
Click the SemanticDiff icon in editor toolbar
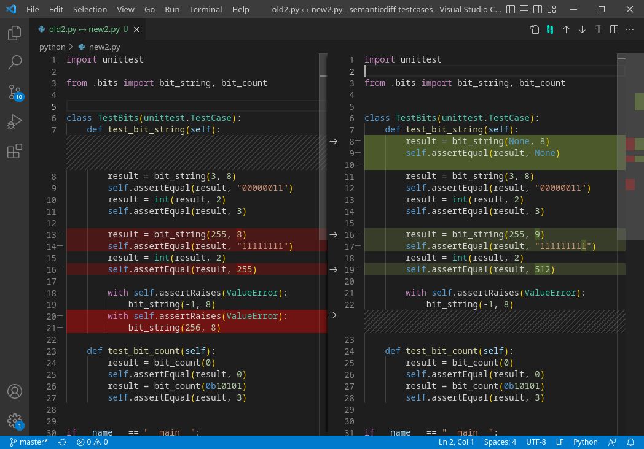tap(550, 29)
